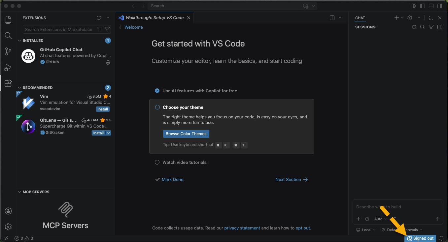
Task: Refresh the Extensions list
Action: click(98, 18)
